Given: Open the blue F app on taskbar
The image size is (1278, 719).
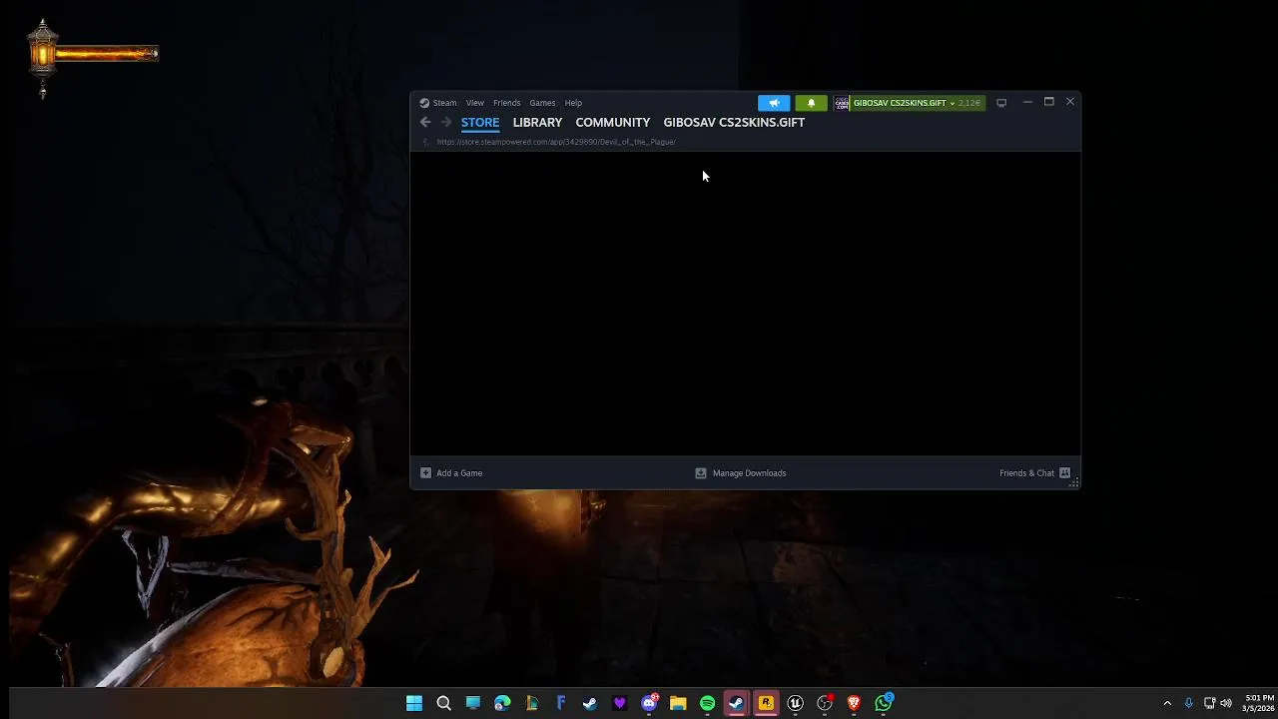Looking at the screenshot, I should coord(561,703).
